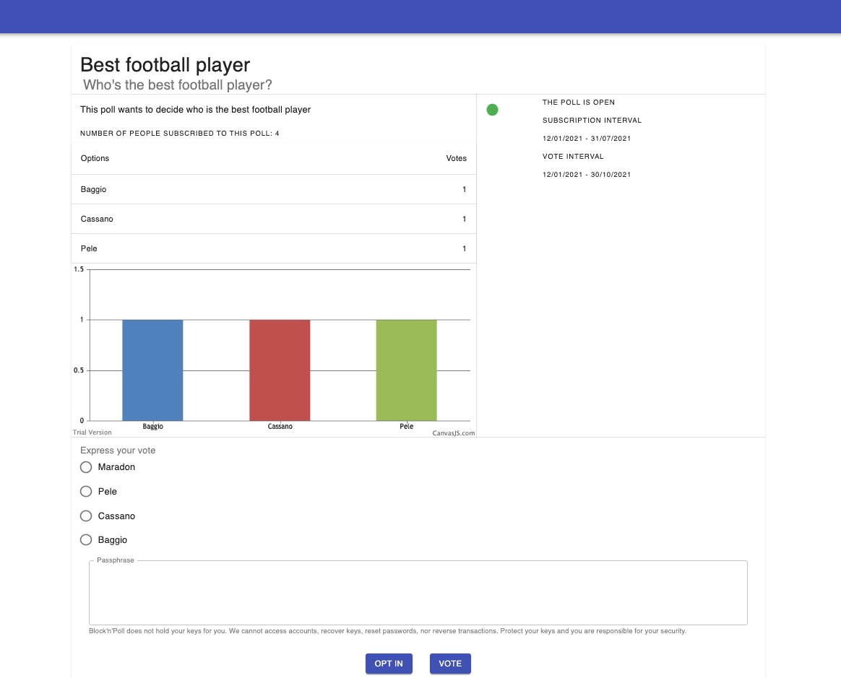Click the OPT IN button
The image size is (841, 678).
389,663
